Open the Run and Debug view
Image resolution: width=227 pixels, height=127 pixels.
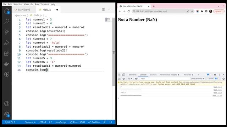pos(7,42)
